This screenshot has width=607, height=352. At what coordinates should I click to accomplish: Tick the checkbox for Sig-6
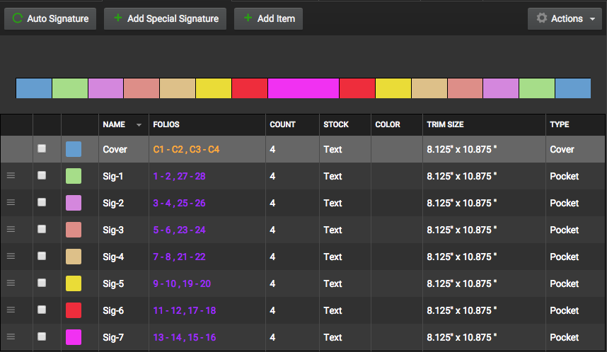pyautogui.click(x=42, y=310)
